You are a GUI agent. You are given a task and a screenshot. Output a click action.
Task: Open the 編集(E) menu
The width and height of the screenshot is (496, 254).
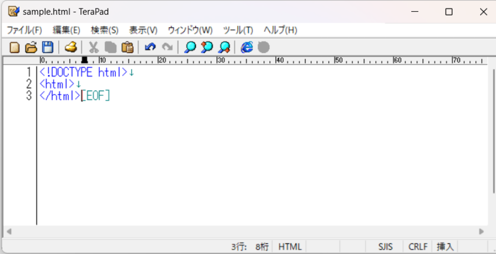[x=66, y=30]
